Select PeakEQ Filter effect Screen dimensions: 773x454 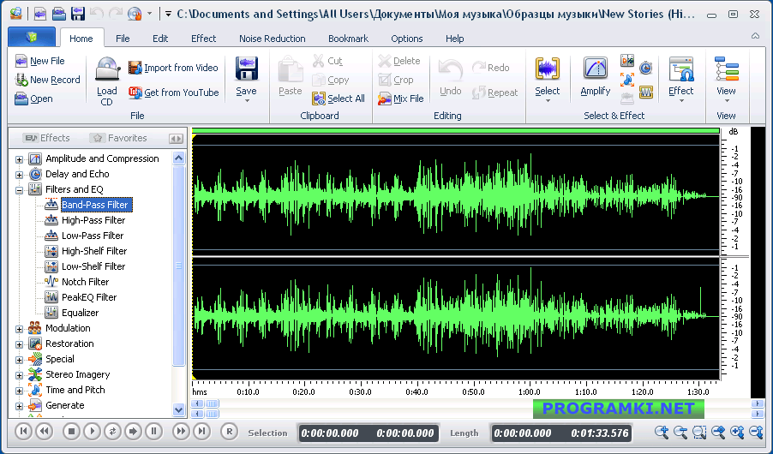pos(89,297)
